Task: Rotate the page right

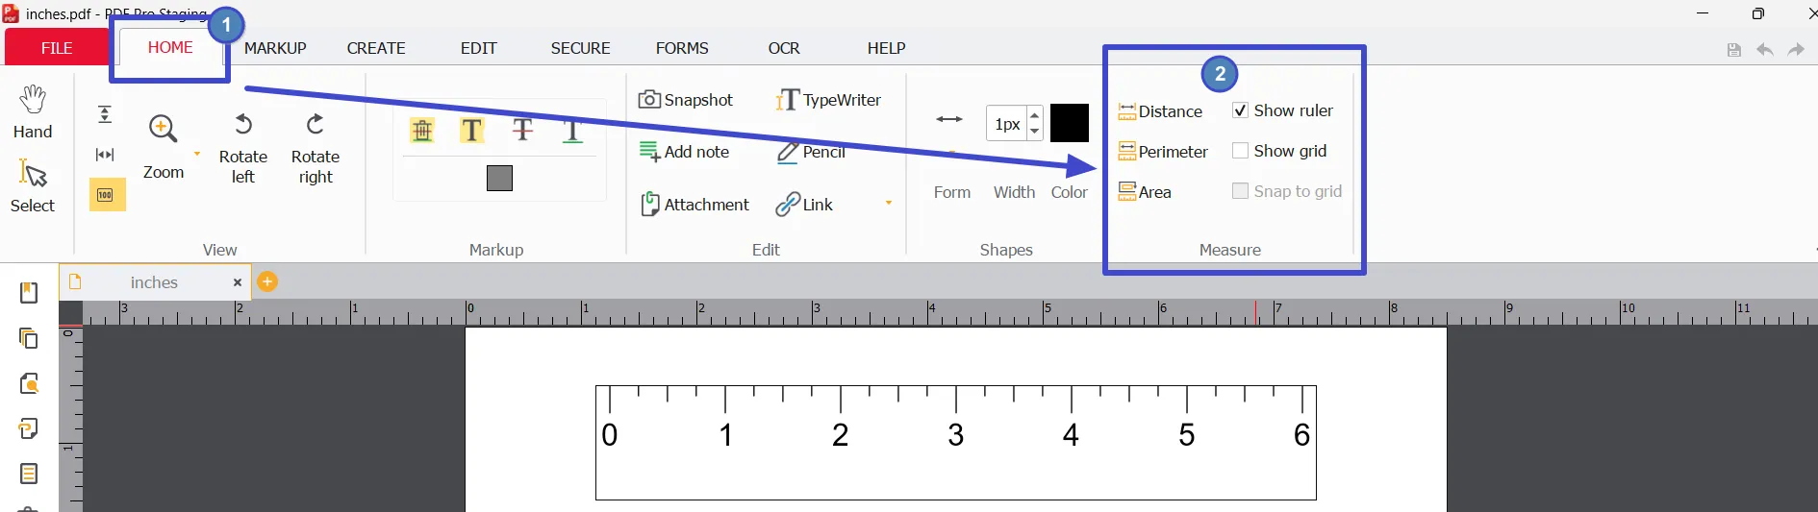Action: 316,149
